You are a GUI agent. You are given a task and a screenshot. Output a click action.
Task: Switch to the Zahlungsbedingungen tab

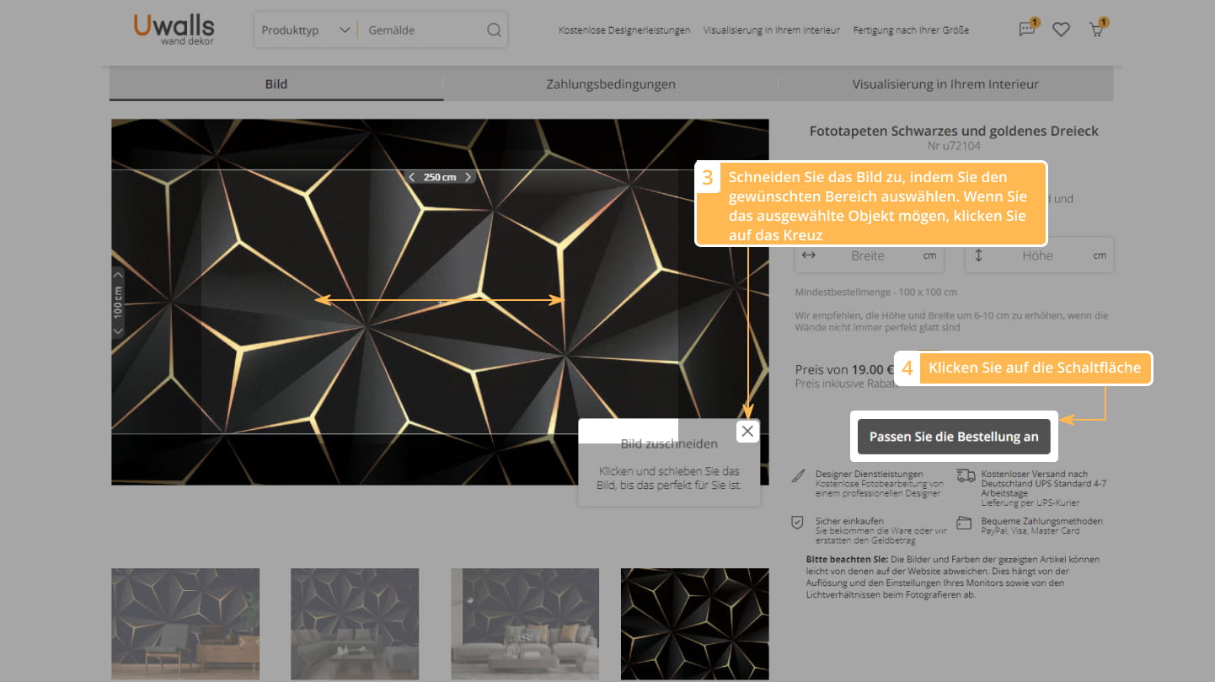coord(610,84)
